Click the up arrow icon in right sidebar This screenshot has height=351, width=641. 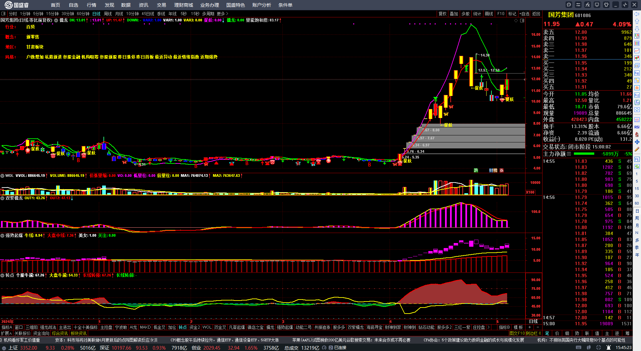click(637, 21)
